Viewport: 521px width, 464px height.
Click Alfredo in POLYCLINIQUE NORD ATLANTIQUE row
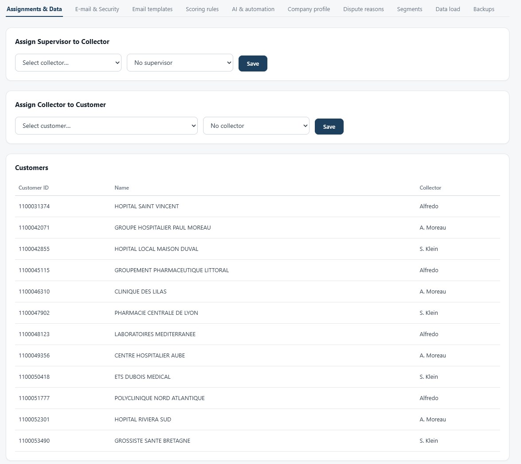tap(429, 398)
